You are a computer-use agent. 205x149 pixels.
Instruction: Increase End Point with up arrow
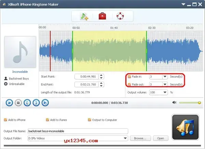tap(101, 83)
